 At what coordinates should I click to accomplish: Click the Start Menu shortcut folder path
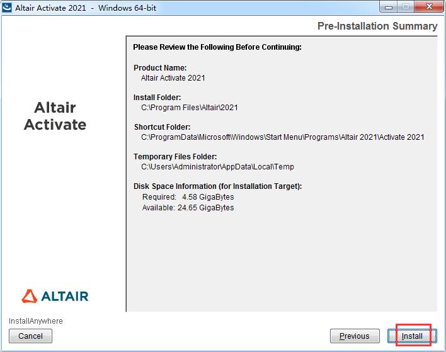point(282,137)
